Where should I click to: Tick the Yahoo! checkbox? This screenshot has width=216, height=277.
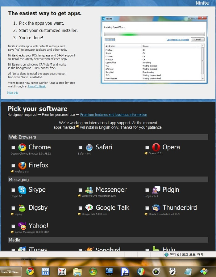tap(13, 226)
